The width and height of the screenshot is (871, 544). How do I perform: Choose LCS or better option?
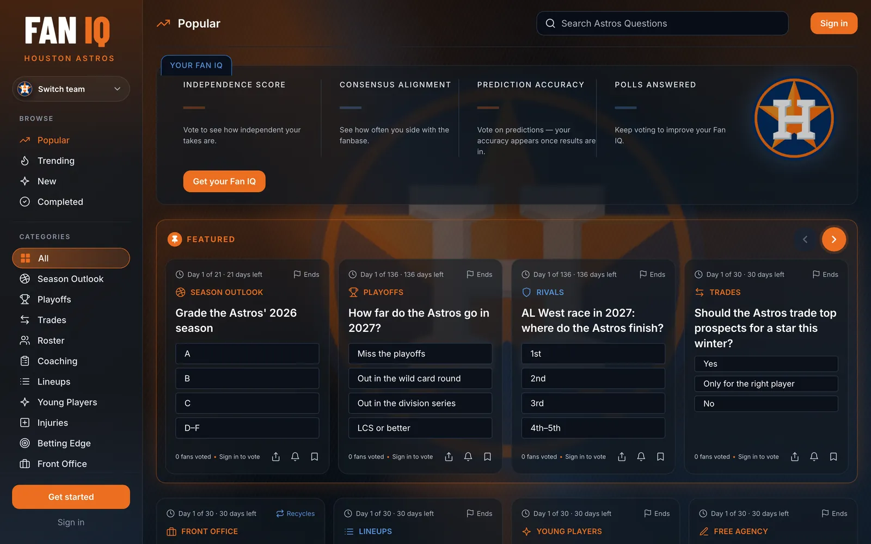(x=420, y=428)
